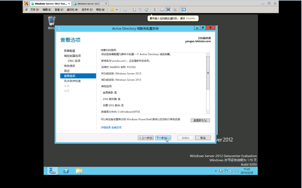Image resolution: width=302 pixels, height=188 pixels.
Task: Close the Windows Server 2012 hot... tab
Action: 69,4
